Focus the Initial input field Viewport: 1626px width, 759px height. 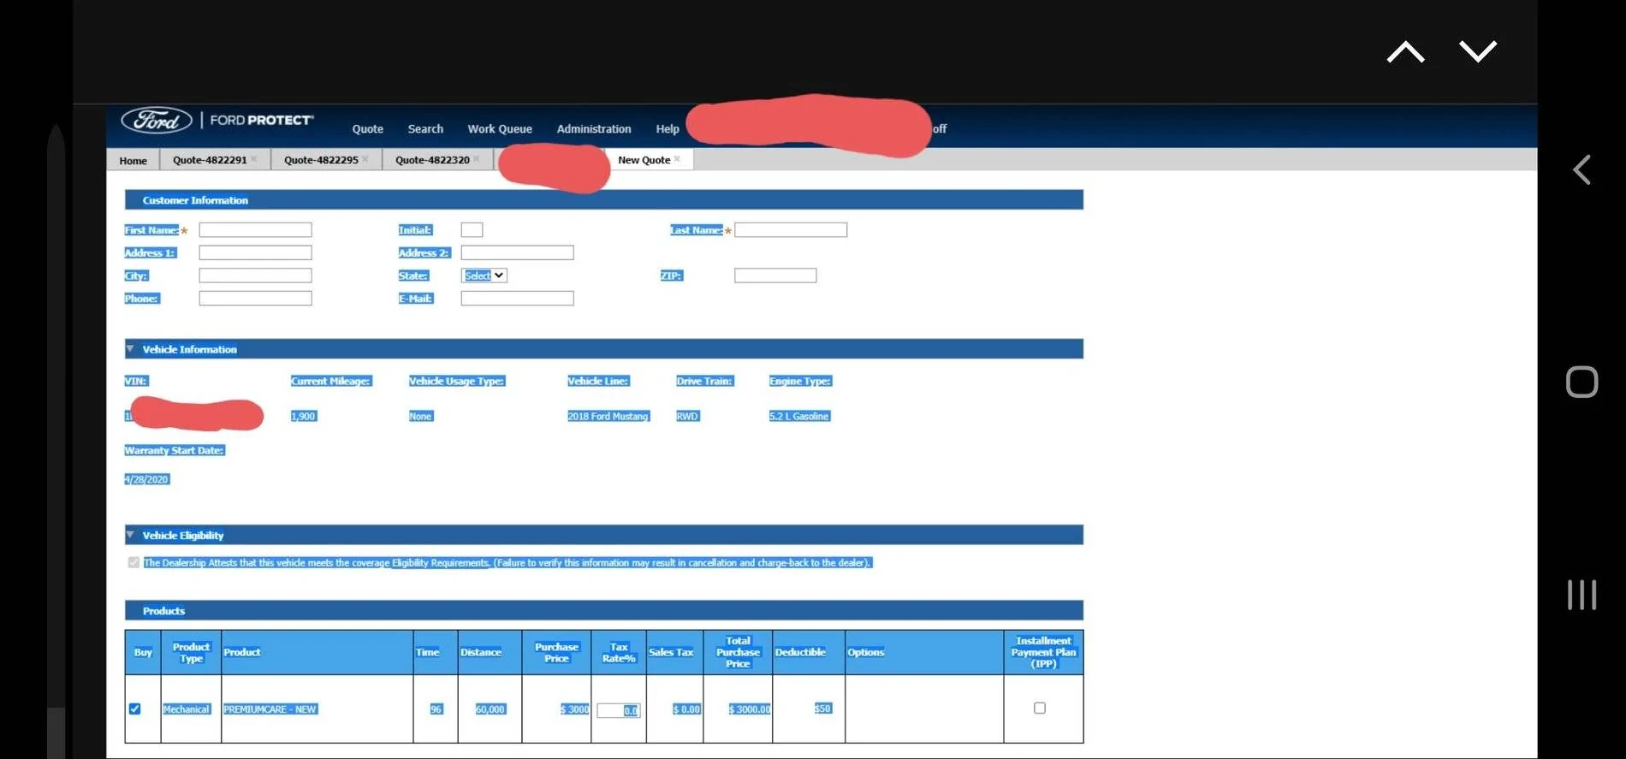(x=472, y=230)
